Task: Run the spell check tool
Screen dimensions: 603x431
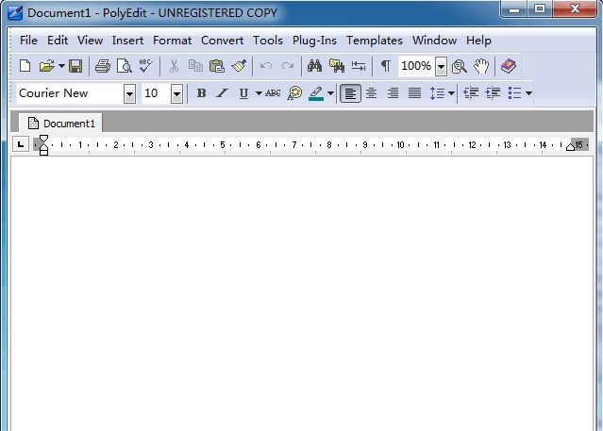Action: pos(145,66)
